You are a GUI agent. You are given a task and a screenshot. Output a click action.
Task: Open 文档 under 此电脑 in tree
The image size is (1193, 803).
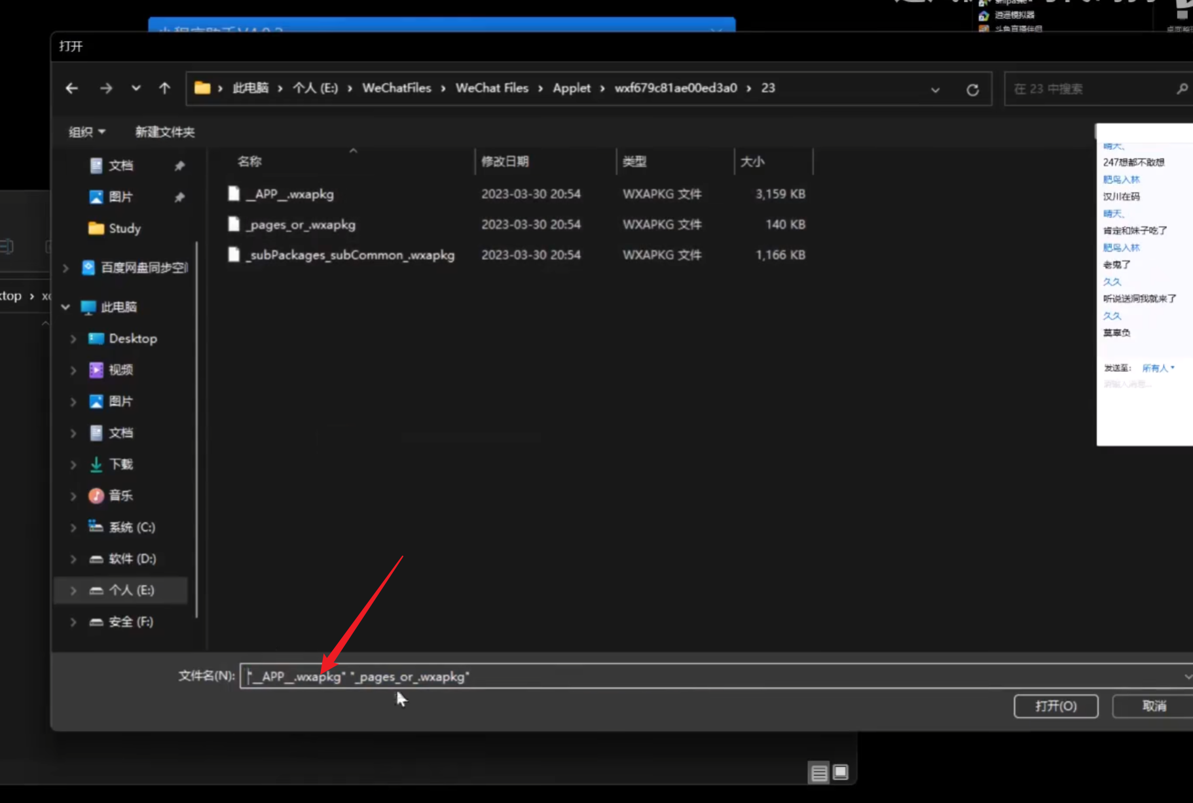click(120, 433)
